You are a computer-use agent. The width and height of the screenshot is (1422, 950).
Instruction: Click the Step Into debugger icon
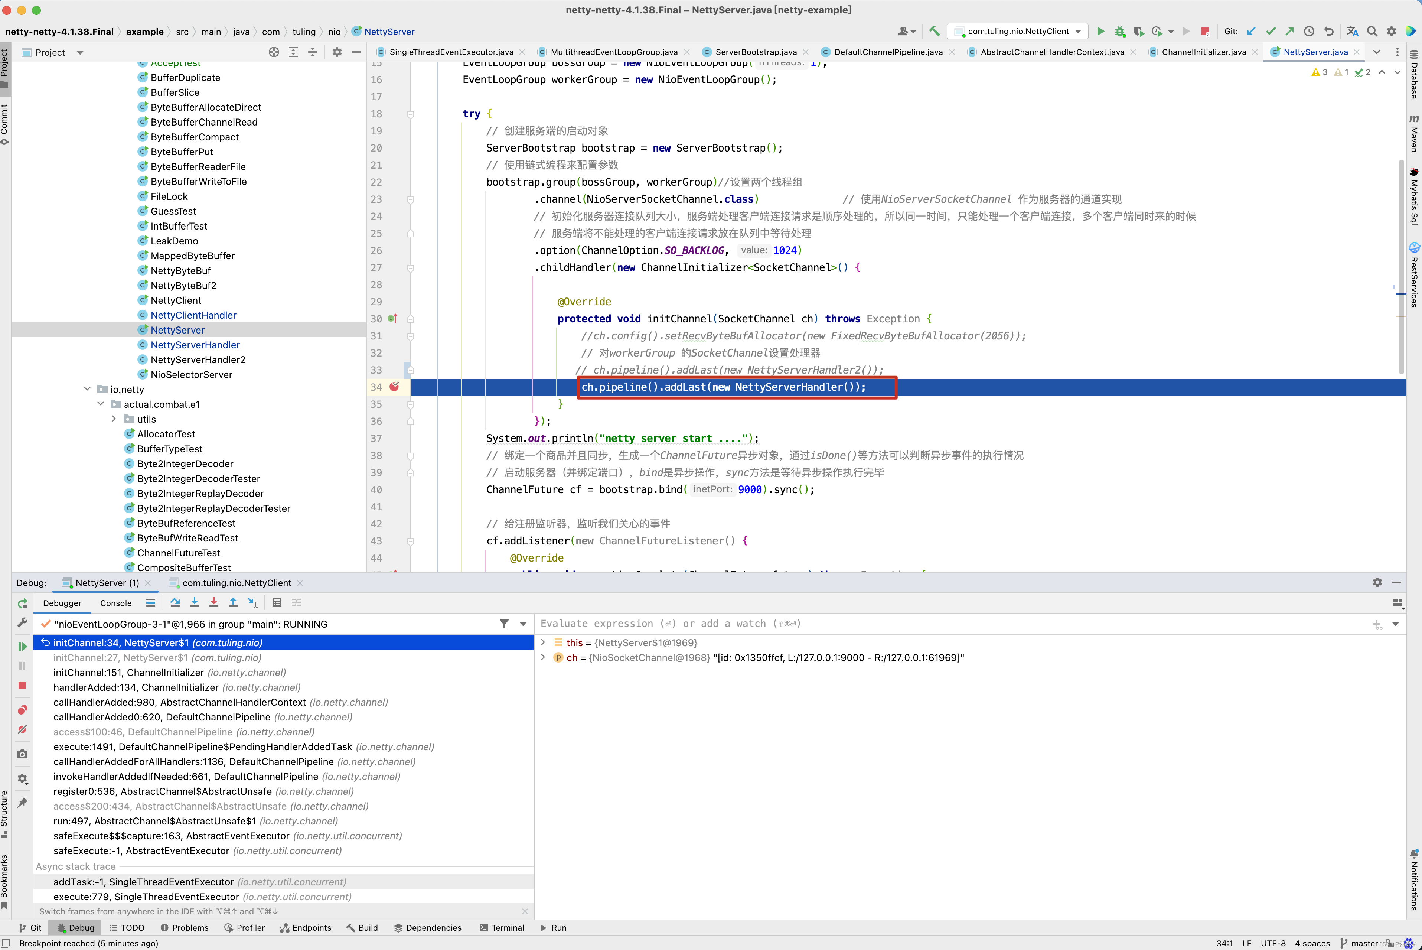point(195,602)
